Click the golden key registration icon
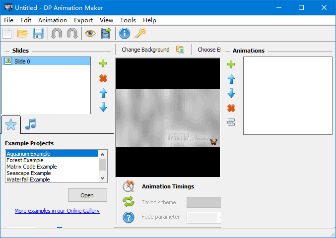The height and width of the screenshot is (238, 336). pos(140,33)
